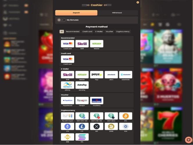Choose the MiFinity e-wallet option
This screenshot has width=193, height=145.
coord(67,85)
